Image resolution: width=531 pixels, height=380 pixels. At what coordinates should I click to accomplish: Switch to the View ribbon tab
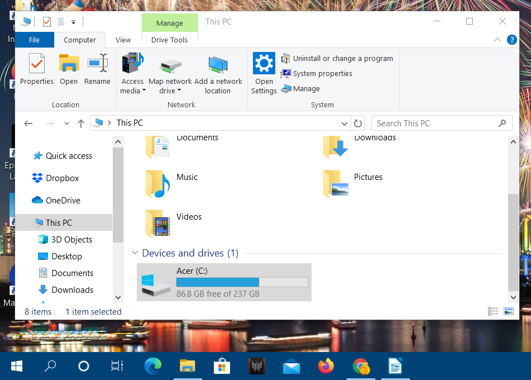(x=123, y=40)
